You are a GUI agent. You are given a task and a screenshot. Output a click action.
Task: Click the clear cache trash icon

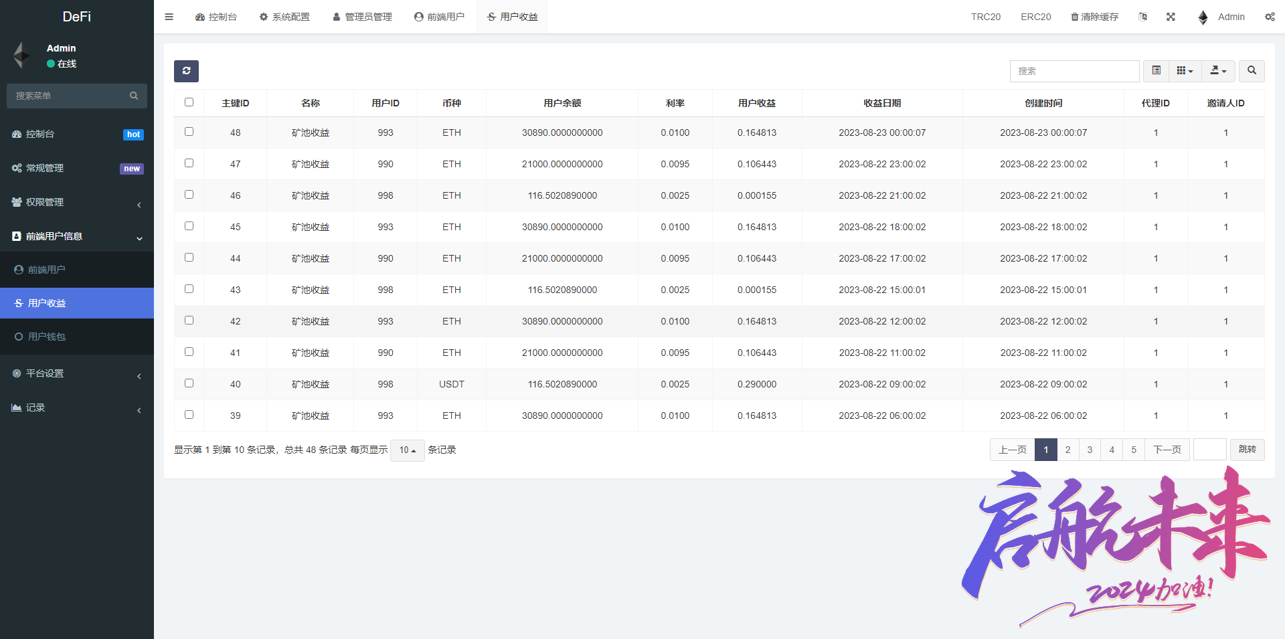click(1074, 17)
